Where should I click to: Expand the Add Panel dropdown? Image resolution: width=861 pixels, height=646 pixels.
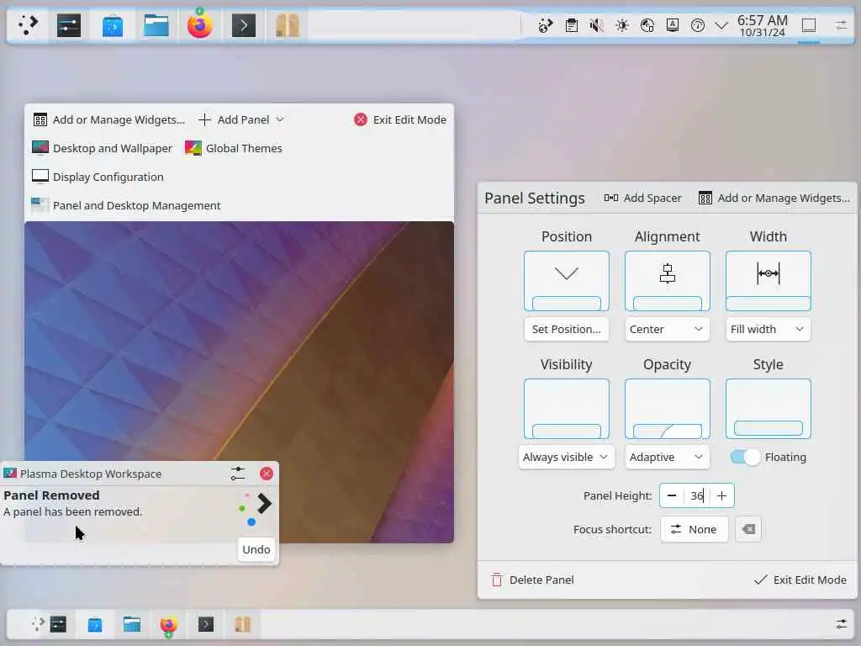click(241, 119)
